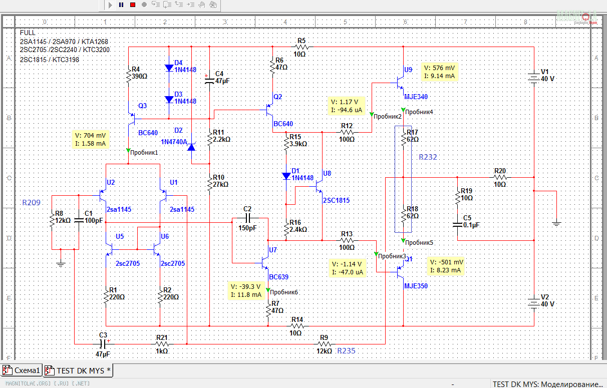Select resistor R9 12kΩ

(325, 344)
